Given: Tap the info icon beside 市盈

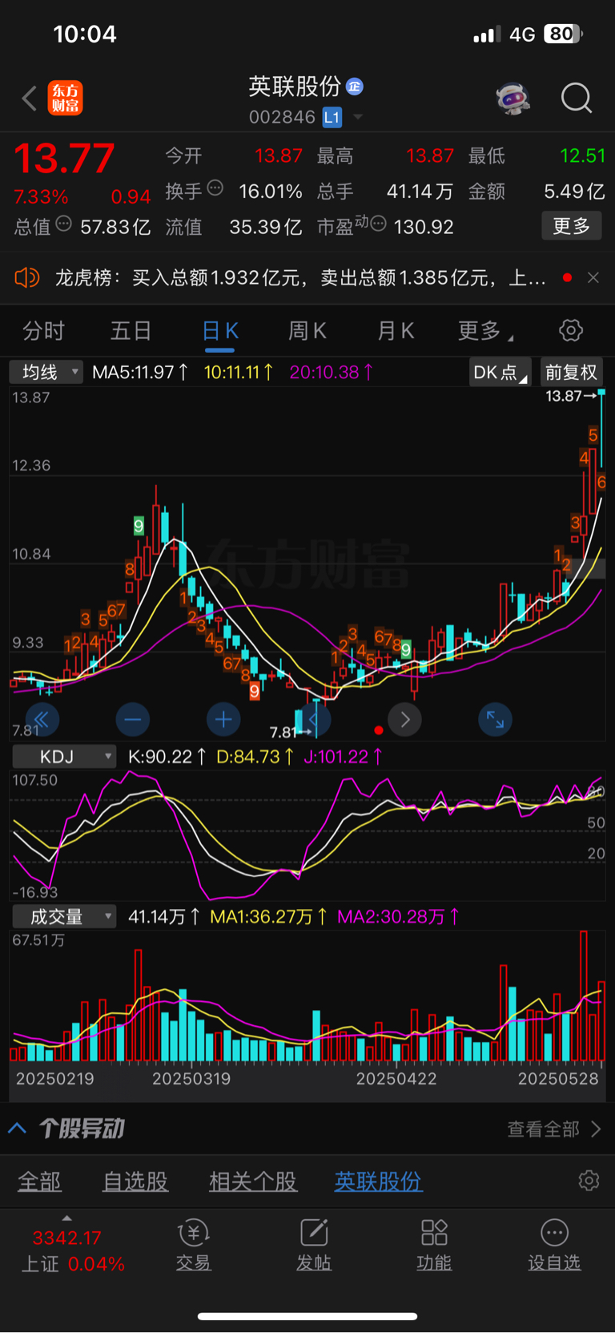Looking at the screenshot, I should [x=379, y=224].
